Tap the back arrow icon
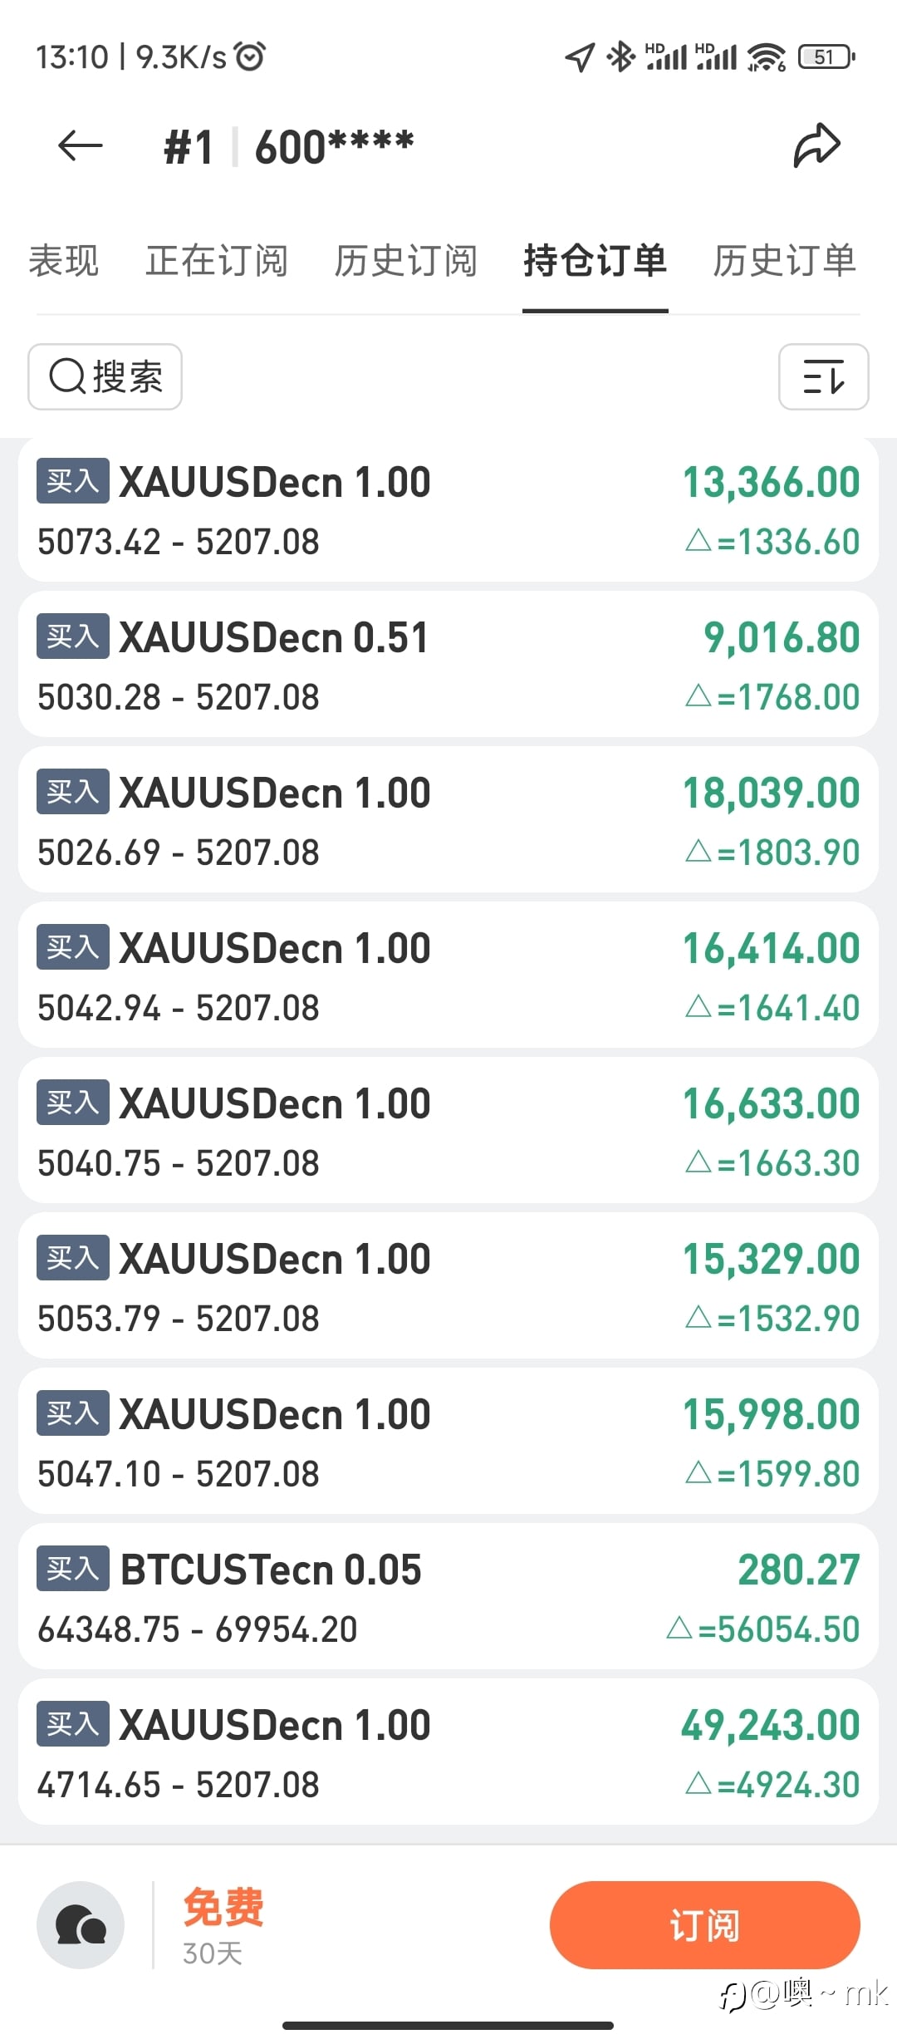 point(81,146)
